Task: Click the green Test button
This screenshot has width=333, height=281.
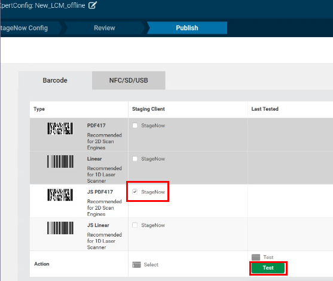Action: (x=268, y=268)
